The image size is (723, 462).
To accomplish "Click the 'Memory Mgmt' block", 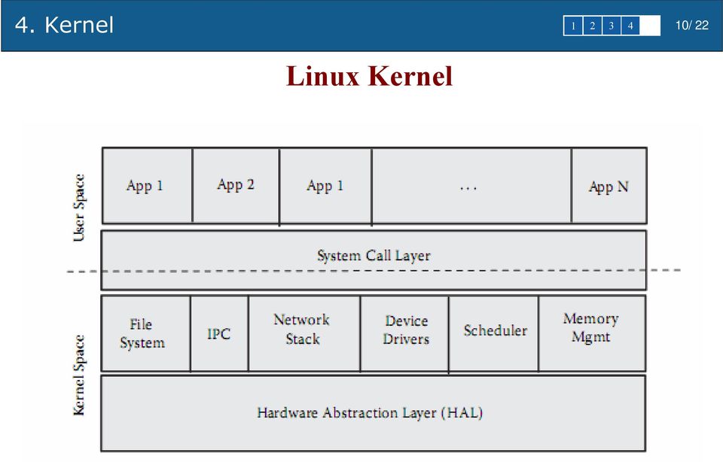I will coord(592,333).
